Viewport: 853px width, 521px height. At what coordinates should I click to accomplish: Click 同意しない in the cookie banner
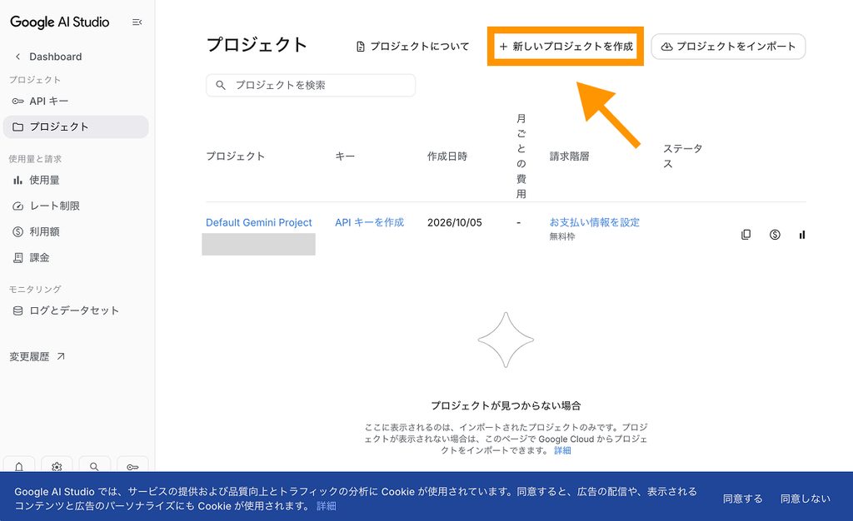click(806, 499)
